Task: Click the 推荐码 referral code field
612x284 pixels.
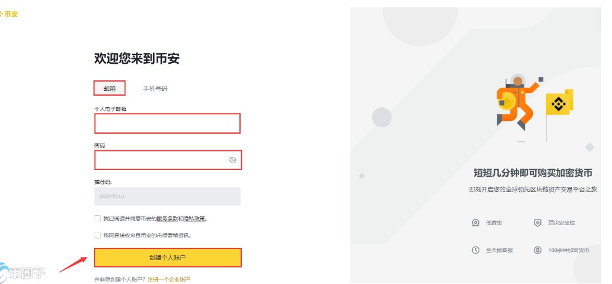Action: [x=167, y=196]
